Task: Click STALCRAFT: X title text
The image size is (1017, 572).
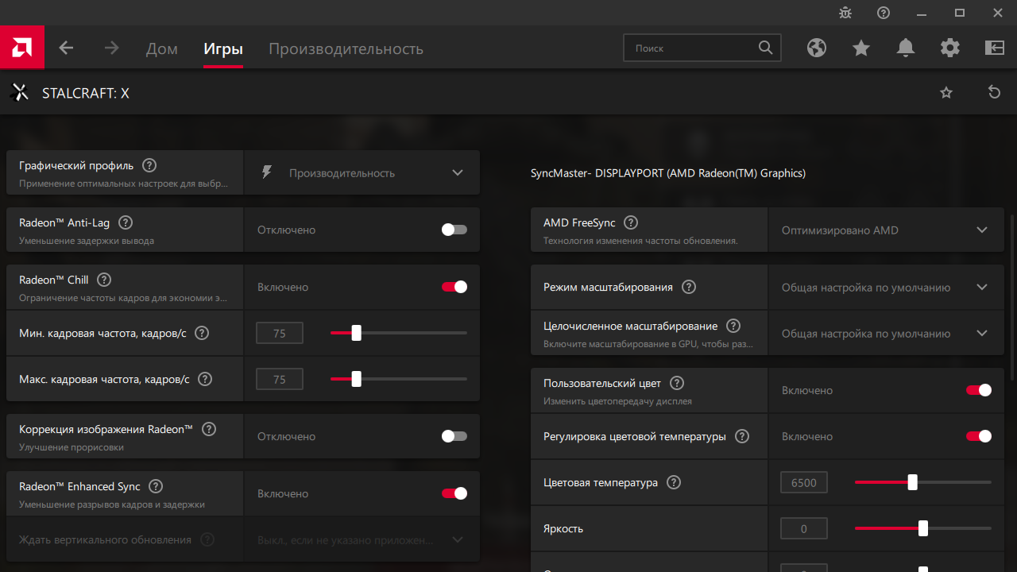Action: coord(86,93)
